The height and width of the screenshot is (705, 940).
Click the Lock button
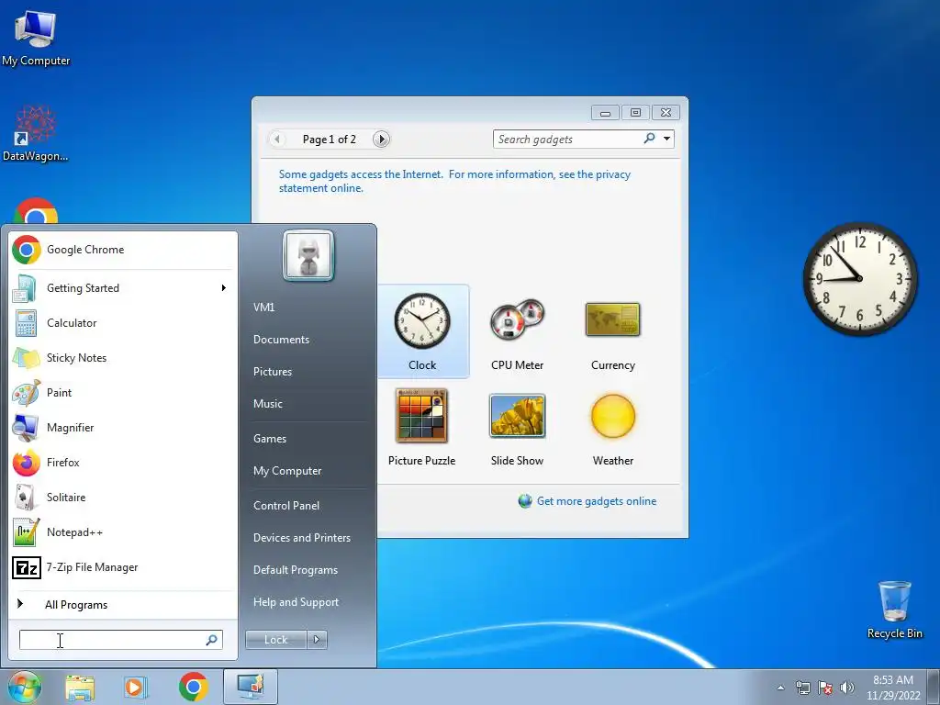276,640
